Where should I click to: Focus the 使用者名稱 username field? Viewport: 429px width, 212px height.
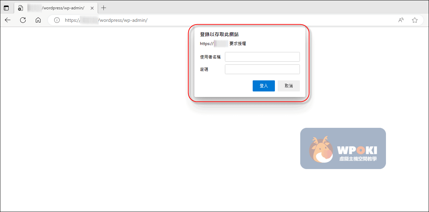point(262,57)
